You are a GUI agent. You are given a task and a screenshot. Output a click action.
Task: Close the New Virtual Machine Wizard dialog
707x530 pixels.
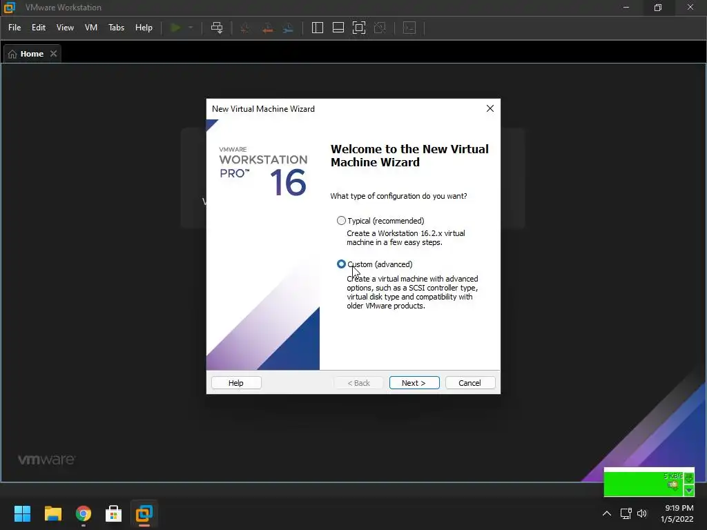click(490, 108)
